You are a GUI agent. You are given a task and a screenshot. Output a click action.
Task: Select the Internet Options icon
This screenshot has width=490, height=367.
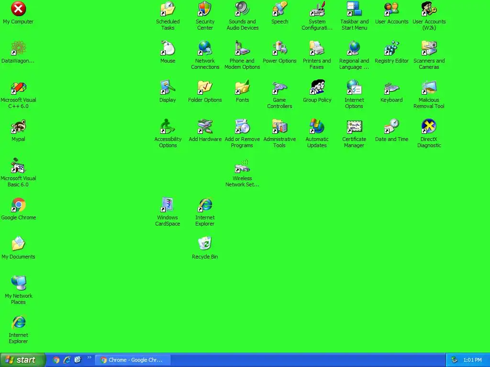tap(354, 87)
